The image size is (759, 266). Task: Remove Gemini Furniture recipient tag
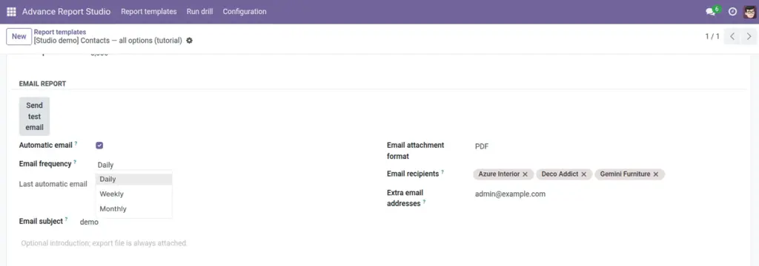(656, 174)
